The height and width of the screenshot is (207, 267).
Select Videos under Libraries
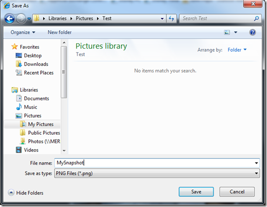[31, 150]
